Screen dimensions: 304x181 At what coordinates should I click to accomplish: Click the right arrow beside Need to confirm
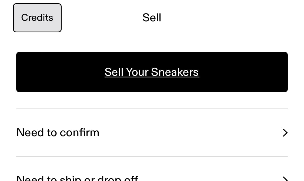285,133
